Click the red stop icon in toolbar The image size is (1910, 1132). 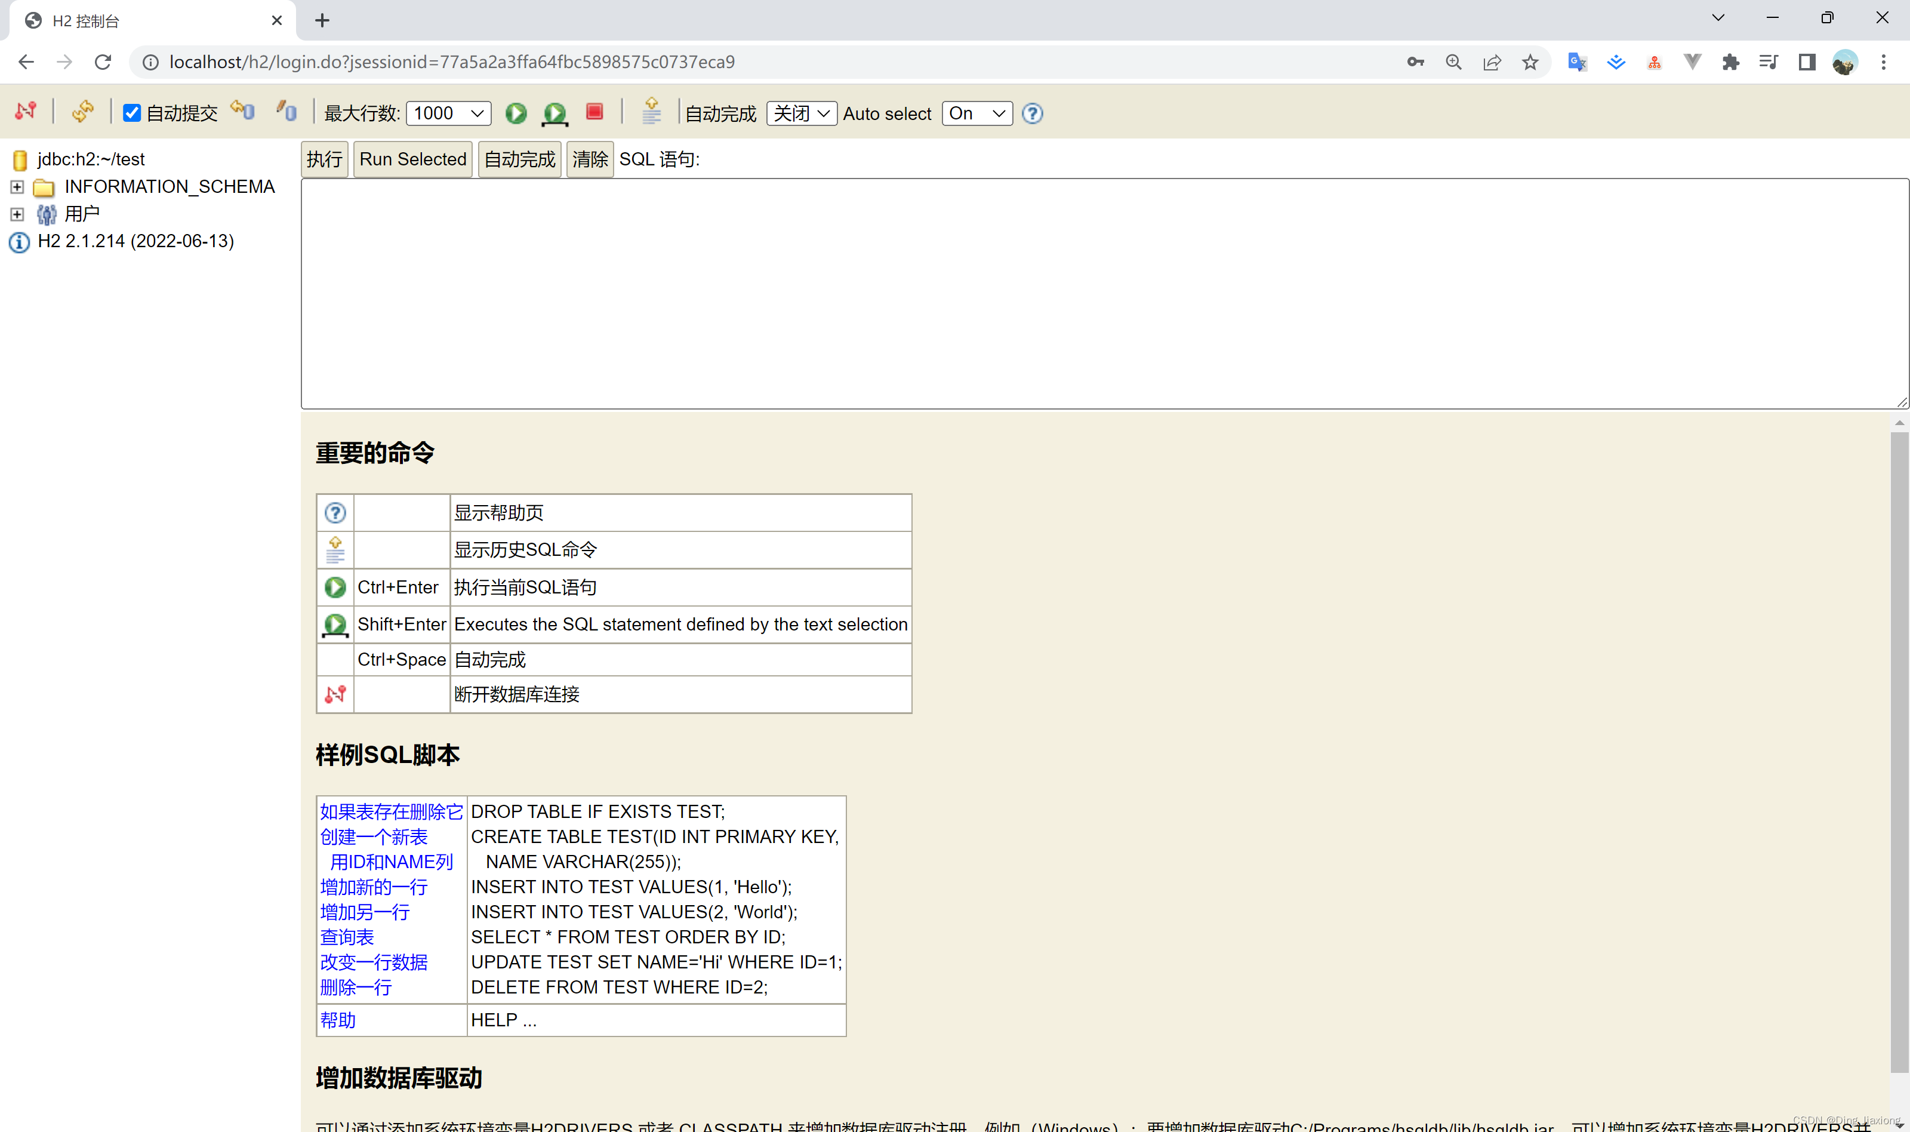pos(594,112)
